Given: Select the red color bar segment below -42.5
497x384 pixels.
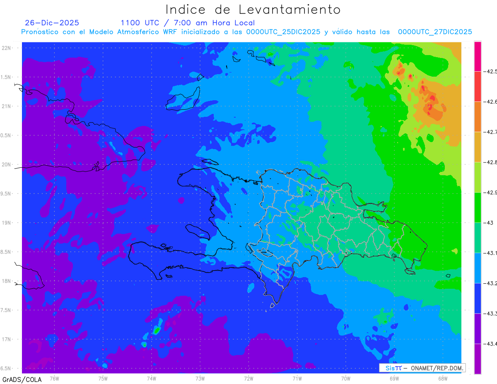Looking at the screenshot, I should coord(478,86).
